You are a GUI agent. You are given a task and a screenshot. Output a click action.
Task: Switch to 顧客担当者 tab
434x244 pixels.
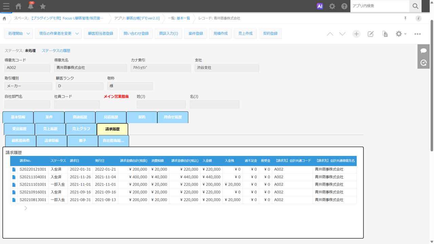[x=21, y=141]
